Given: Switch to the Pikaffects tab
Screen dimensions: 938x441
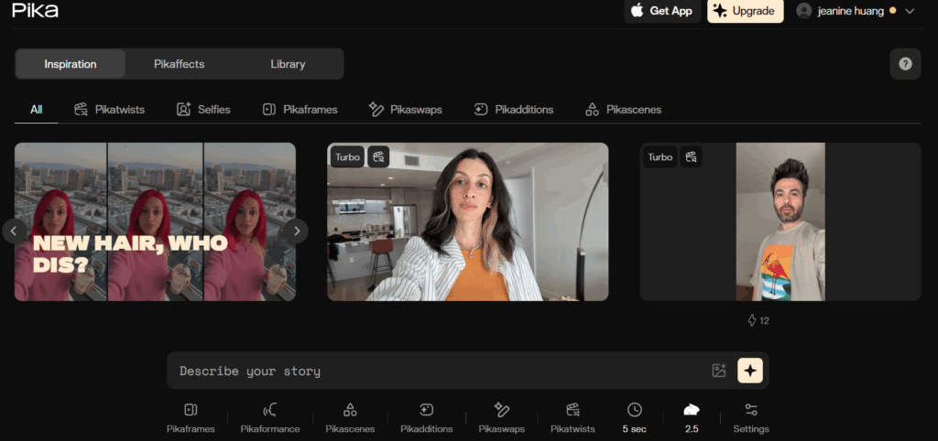Looking at the screenshot, I should click(x=179, y=64).
